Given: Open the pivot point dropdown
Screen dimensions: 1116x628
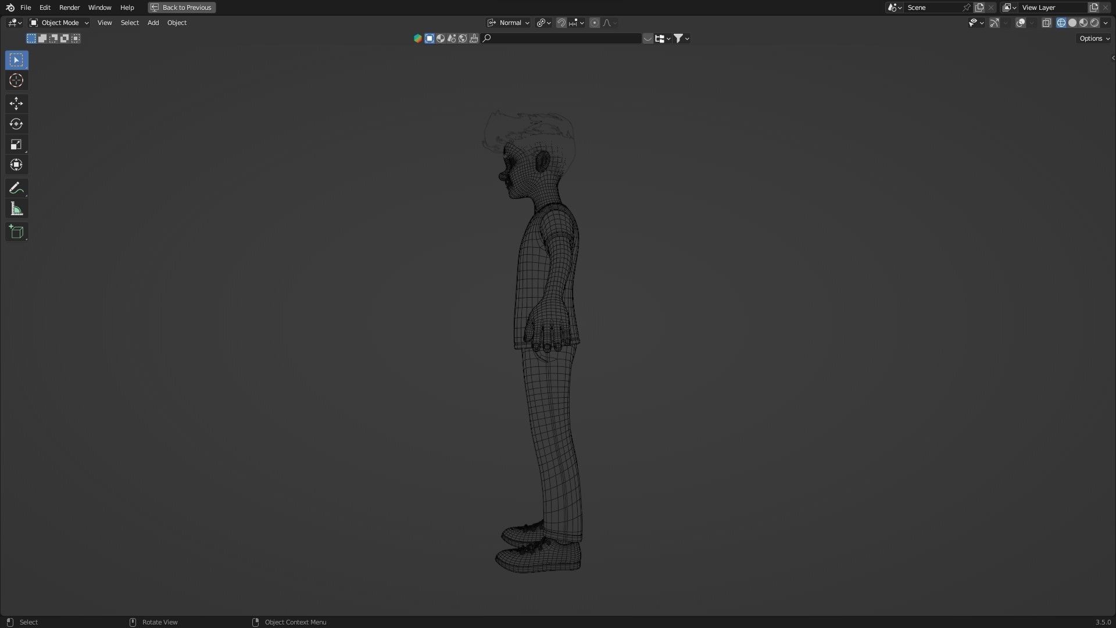Looking at the screenshot, I should tap(544, 23).
